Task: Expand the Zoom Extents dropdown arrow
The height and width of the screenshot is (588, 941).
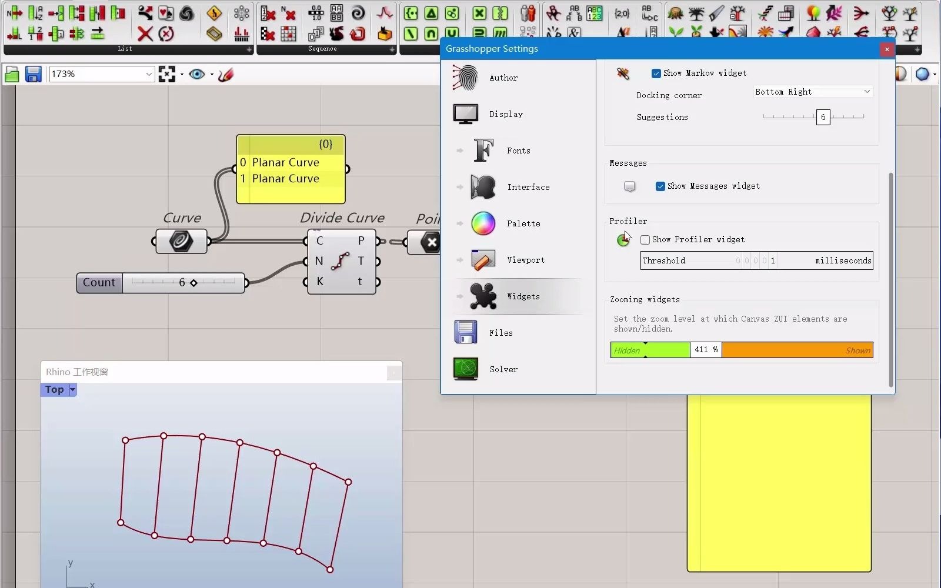Action: point(182,75)
